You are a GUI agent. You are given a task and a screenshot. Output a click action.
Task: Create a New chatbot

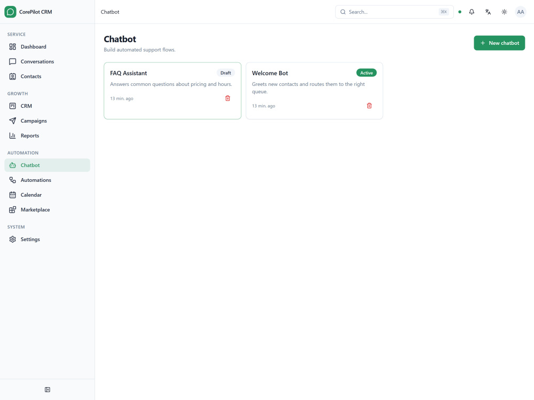(x=499, y=43)
